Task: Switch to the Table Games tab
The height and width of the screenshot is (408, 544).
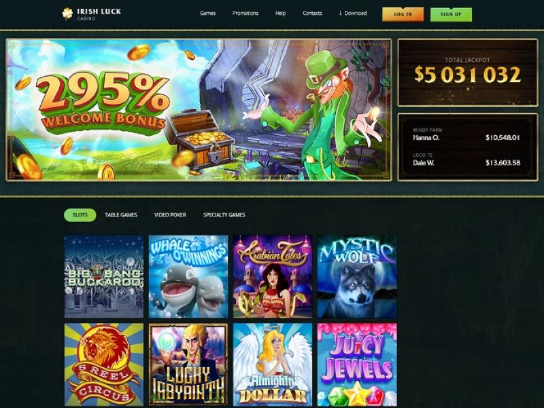Action: tap(121, 215)
